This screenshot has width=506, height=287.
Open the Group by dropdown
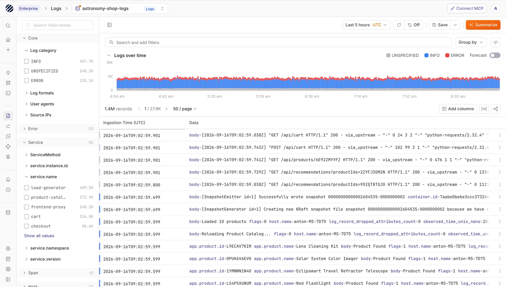tap(471, 42)
